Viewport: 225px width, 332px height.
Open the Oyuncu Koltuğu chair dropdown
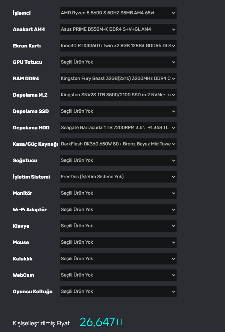[118, 292]
